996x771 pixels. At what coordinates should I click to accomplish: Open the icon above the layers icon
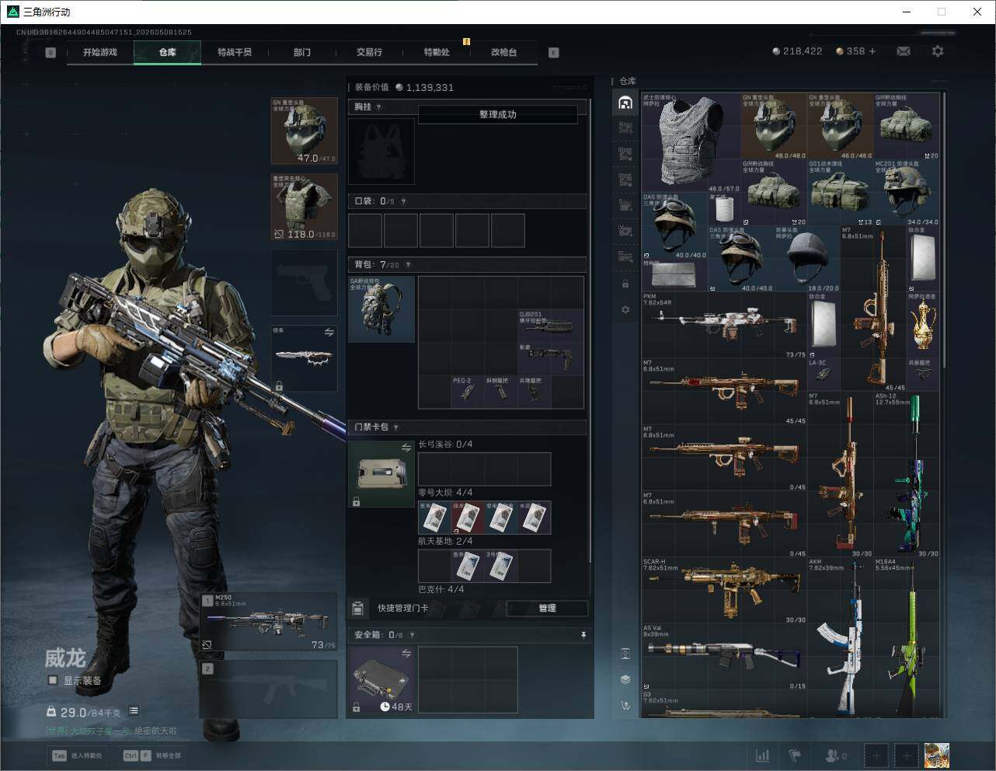[625, 654]
